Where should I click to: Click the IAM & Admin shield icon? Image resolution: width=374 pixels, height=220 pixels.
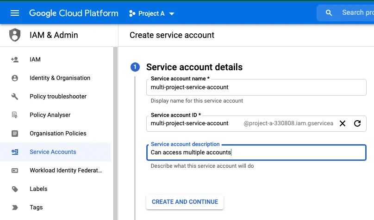tap(15, 35)
